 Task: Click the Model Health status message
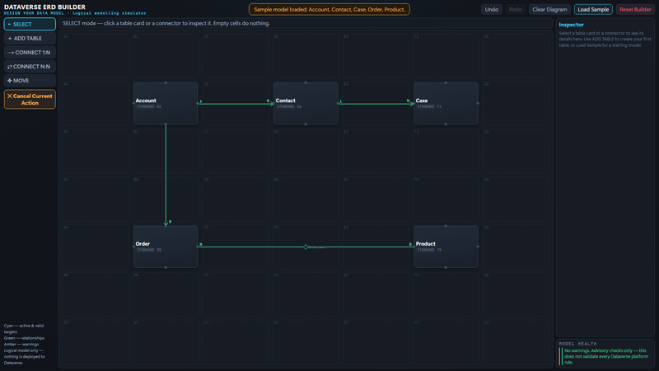[606, 356]
